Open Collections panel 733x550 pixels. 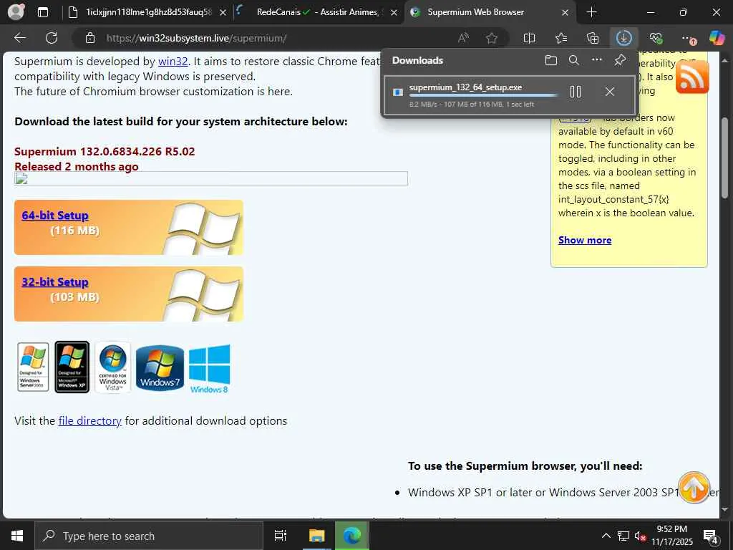click(x=592, y=38)
